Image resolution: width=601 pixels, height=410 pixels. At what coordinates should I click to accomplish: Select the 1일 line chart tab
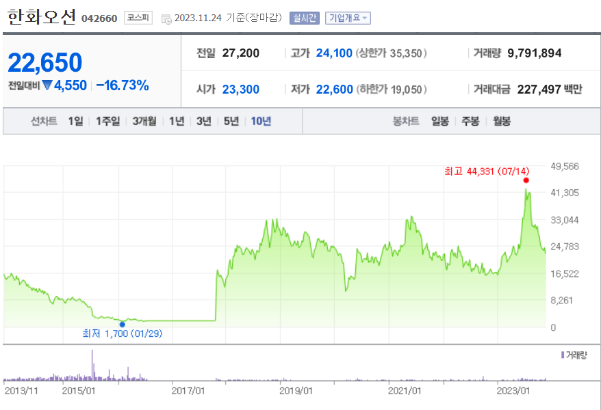[75, 121]
